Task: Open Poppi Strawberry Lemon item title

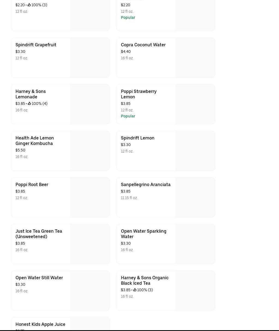Action: point(138,94)
